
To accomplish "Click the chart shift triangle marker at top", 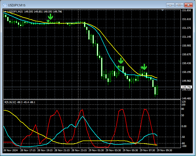I will coord(162,10).
